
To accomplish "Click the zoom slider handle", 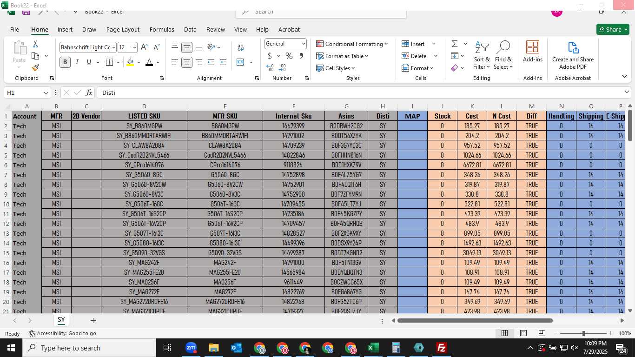I will (x=583, y=333).
